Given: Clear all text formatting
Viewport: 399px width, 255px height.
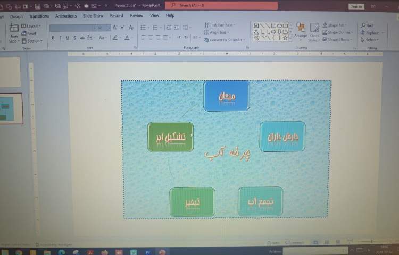Looking at the screenshot, I should click(x=131, y=28).
